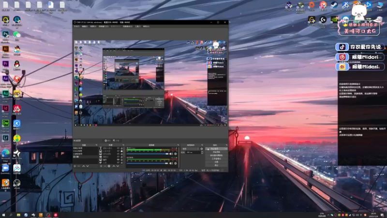Open the Steam desktop shortcut
This screenshot has height=218, width=387.
coord(334,5)
